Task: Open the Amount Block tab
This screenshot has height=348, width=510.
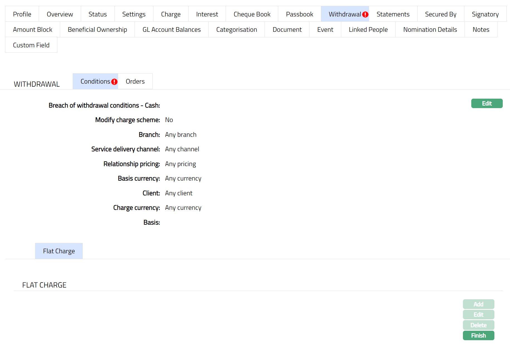Action: tap(33, 30)
